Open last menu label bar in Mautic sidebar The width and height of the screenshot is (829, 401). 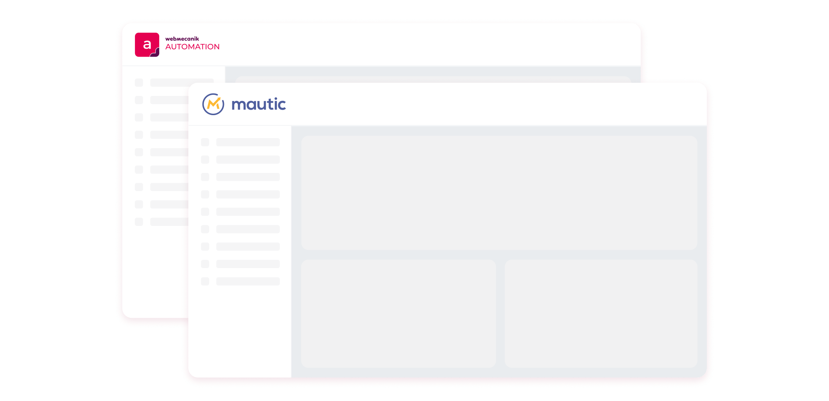(x=248, y=281)
